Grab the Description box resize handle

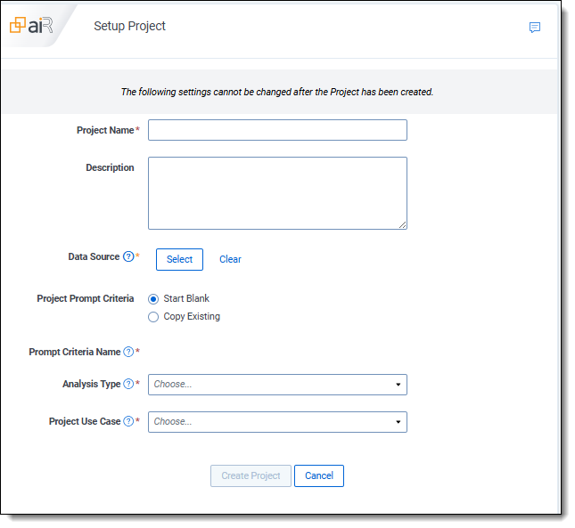[403, 225]
